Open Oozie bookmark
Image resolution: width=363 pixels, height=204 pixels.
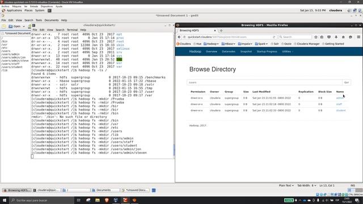(286, 44)
